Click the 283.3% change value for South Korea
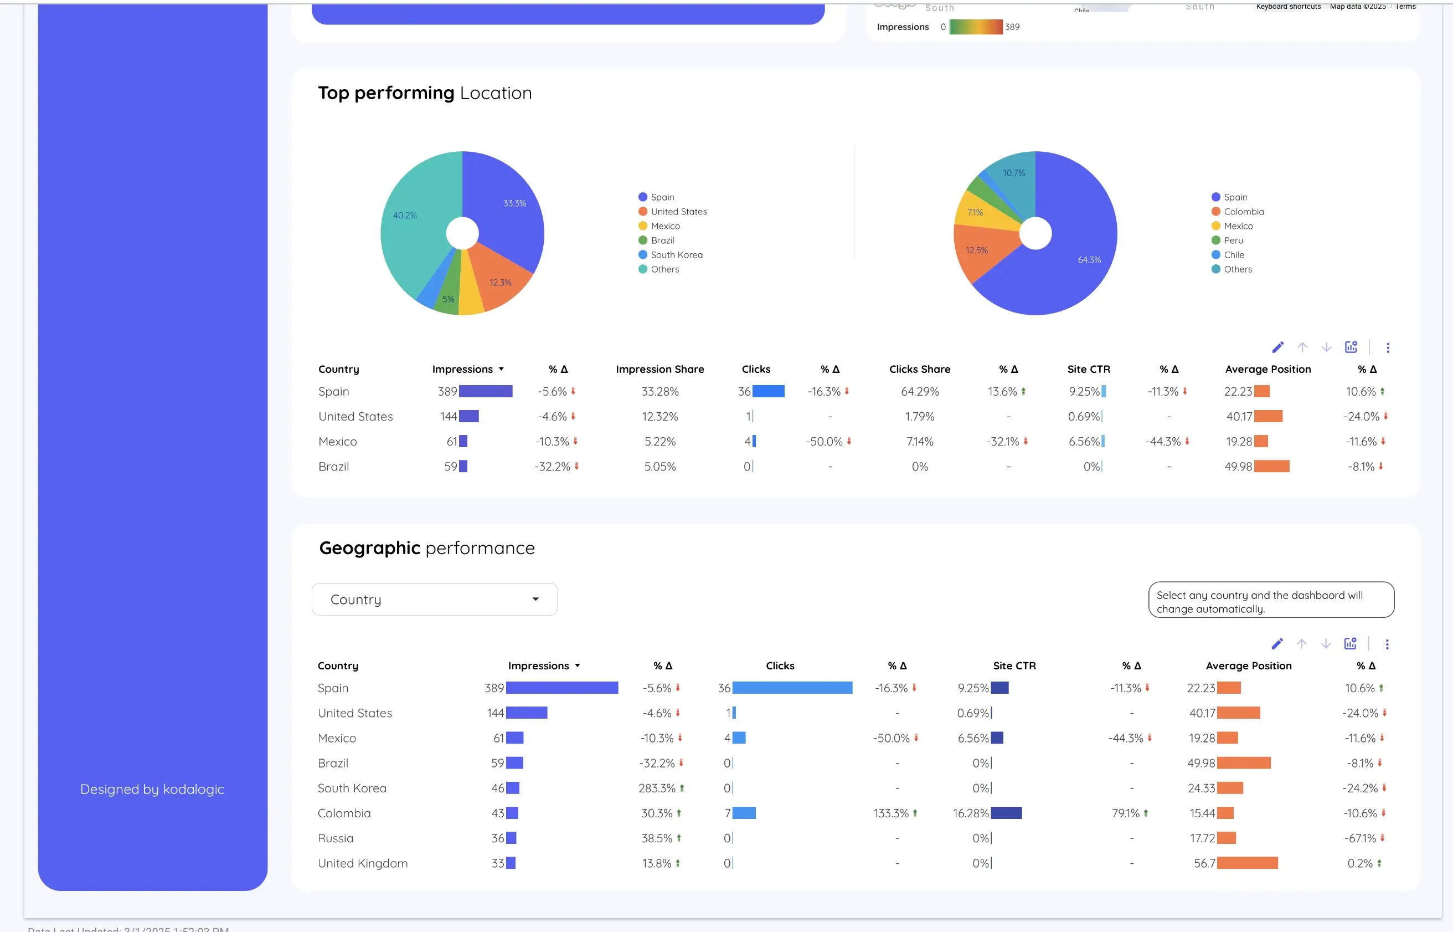The width and height of the screenshot is (1453, 932). click(657, 788)
